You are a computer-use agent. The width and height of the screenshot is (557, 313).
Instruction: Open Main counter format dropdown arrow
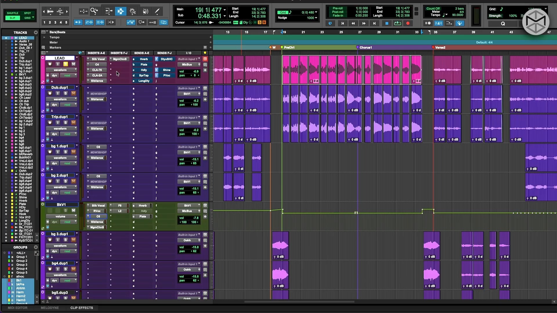point(225,10)
